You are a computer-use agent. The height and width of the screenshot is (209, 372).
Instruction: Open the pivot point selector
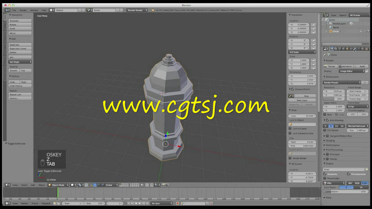(x=80, y=185)
